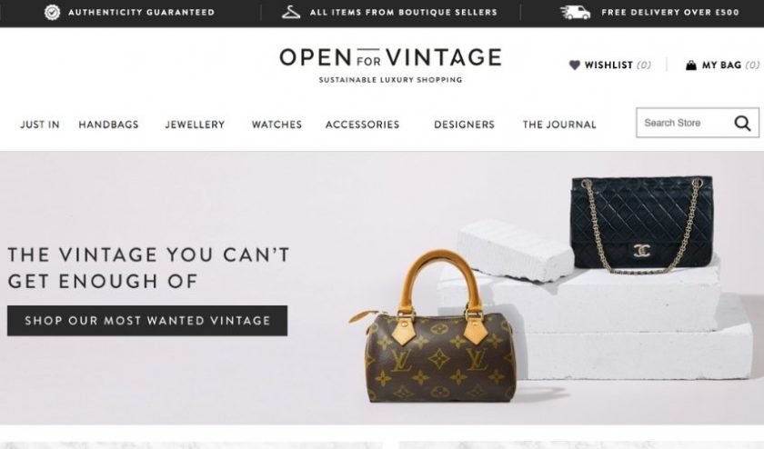The image size is (764, 449).
Task: Open the My Bag link
Action: 722,65
